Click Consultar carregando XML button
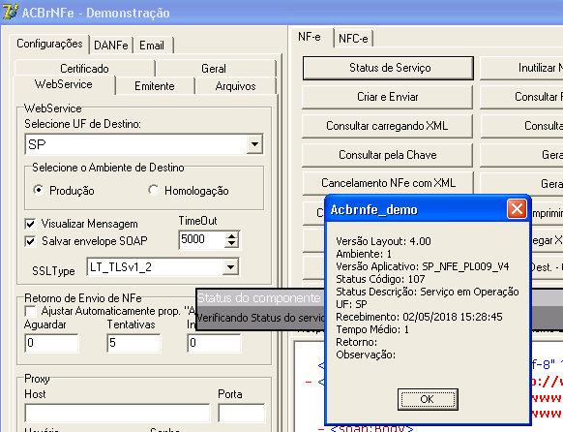This screenshot has width=563, height=432. point(387,126)
